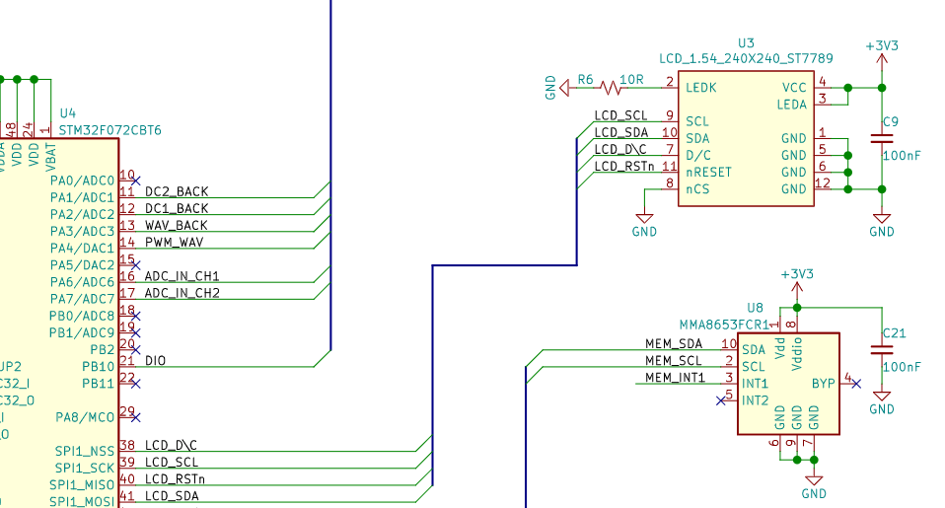Click the no-connect marker on PB0/ADC8 pin 18
This screenshot has height=508, width=945.
coord(135,316)
